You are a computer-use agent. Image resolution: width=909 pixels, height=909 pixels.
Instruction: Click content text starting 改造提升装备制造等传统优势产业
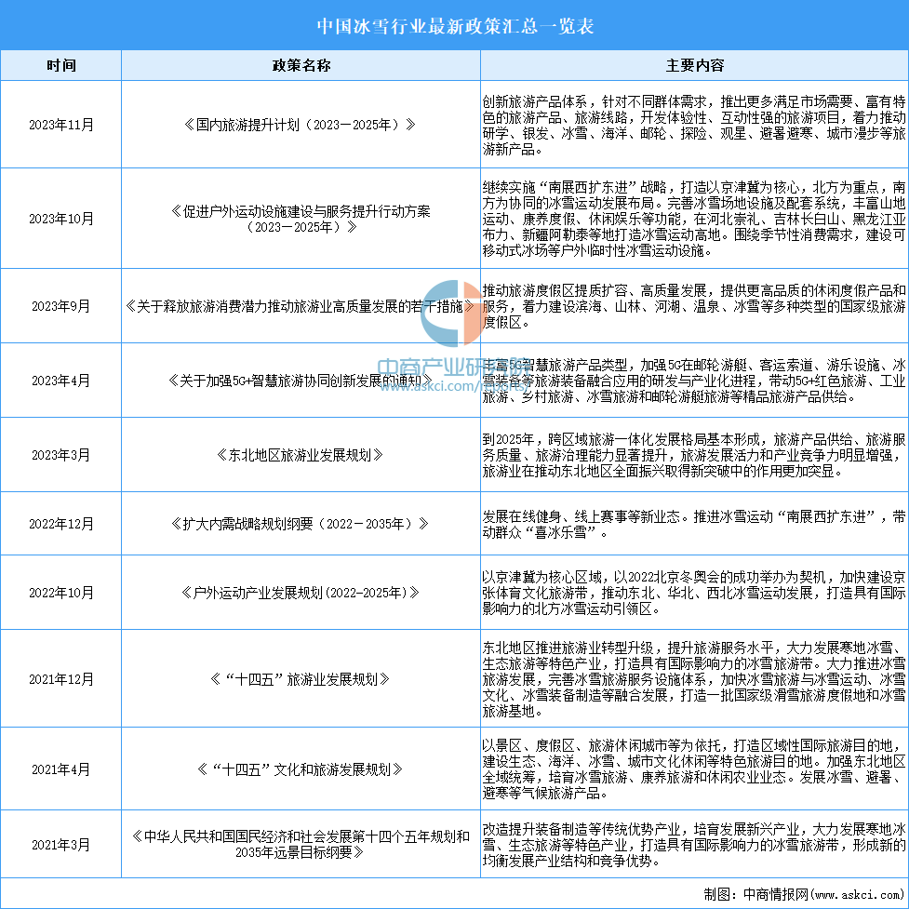[694, 845]
